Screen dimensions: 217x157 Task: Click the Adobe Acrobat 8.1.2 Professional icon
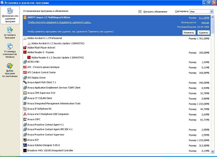click(x=25, y=38)
